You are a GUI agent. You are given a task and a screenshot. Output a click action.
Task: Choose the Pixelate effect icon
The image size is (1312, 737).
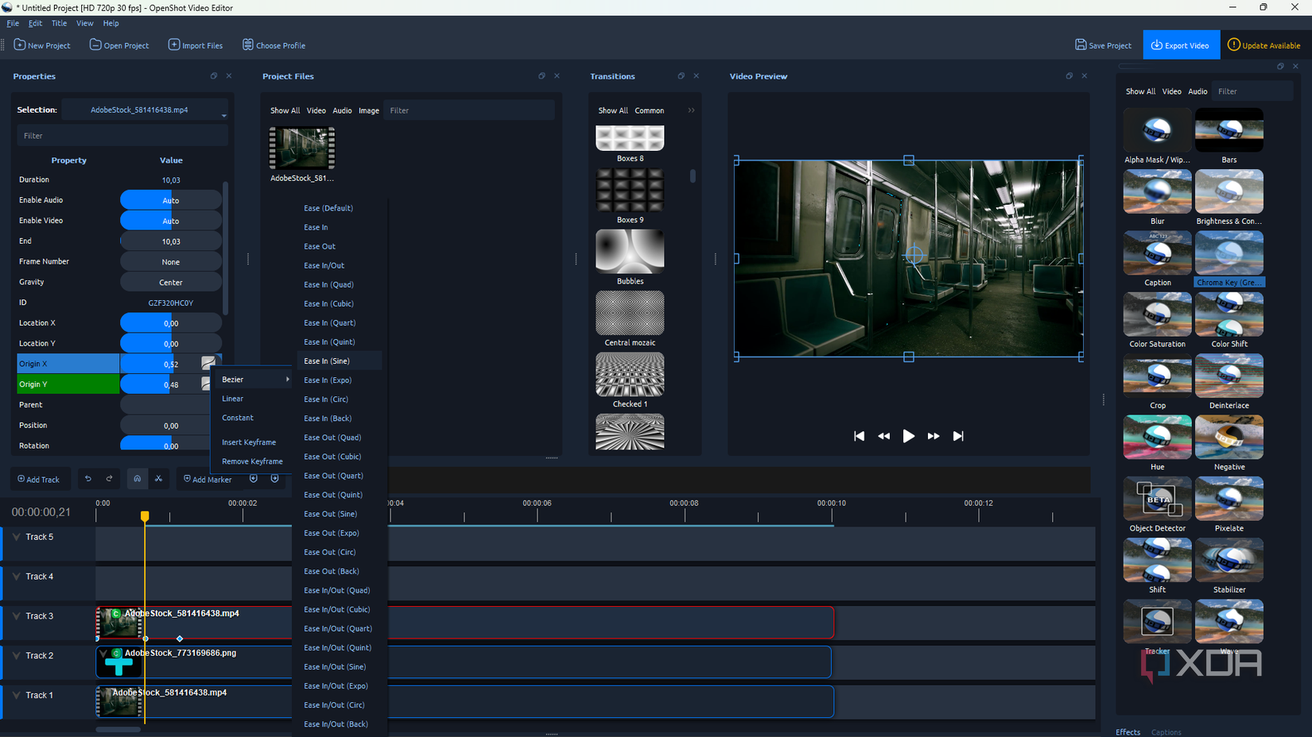tap(1229, 500)
